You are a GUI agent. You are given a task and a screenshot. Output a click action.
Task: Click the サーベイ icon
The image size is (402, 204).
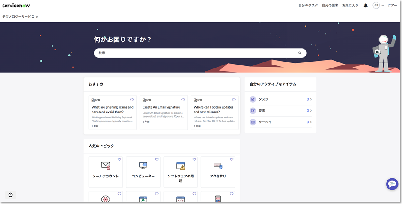click(x=253, y=122)
